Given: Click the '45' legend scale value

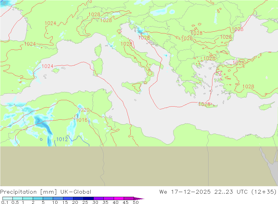Looking at the screenshot, I should coord(126,202).
